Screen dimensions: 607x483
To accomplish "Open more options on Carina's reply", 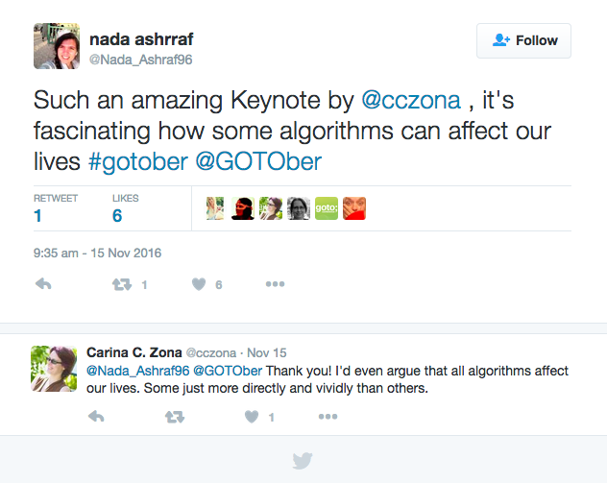I will tap(328, 417).
